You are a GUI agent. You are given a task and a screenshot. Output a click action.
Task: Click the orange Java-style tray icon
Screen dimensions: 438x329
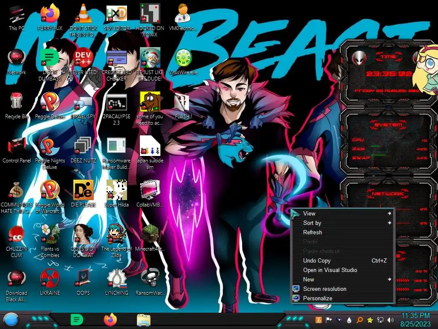click(x=318, y=320)
